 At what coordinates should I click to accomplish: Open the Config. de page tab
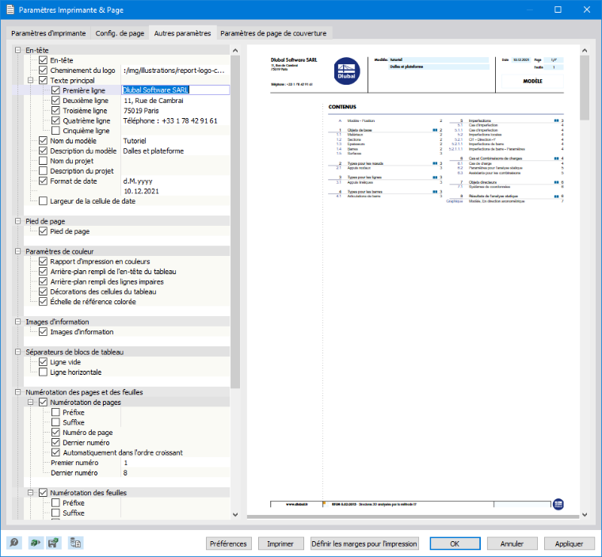tap(120, 33)
